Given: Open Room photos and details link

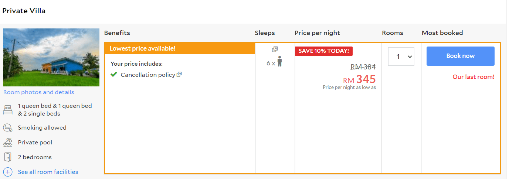Looking at the screenshot, I should [x=39, y=92].
